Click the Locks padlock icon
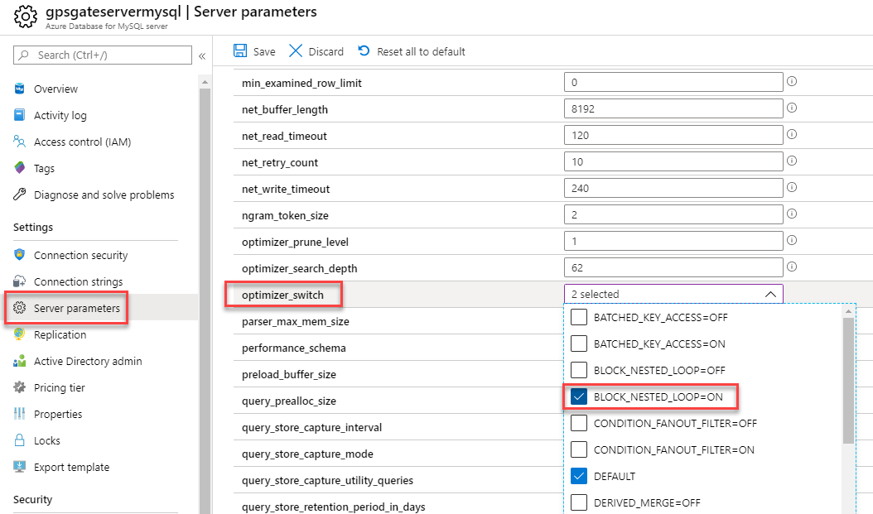This screenshot has height=514, width=873. click(x=20, y=440)
